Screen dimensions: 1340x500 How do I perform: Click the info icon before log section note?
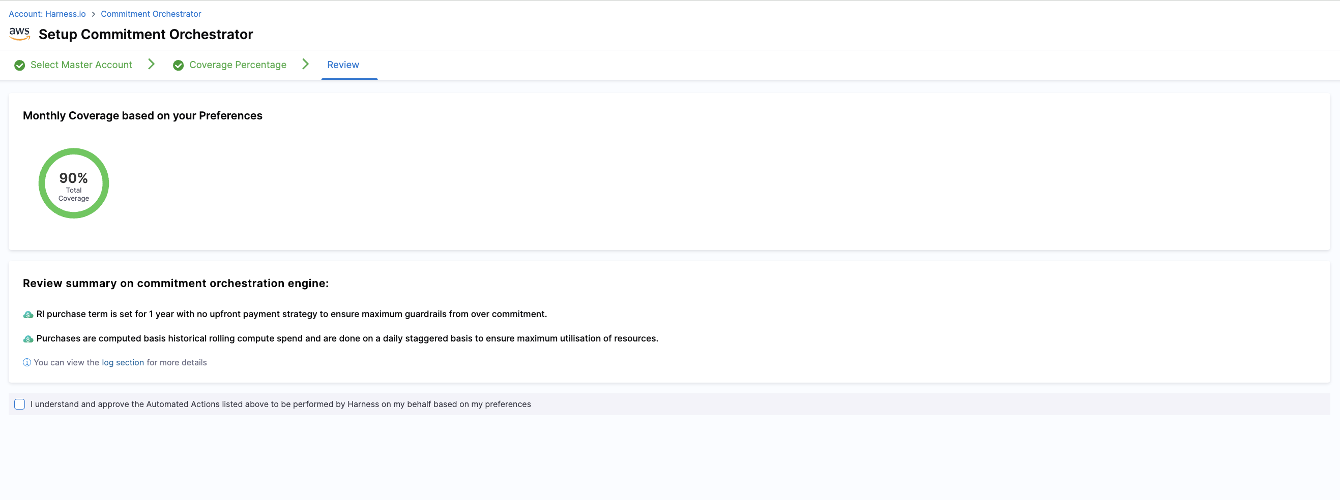coord(27,363)
